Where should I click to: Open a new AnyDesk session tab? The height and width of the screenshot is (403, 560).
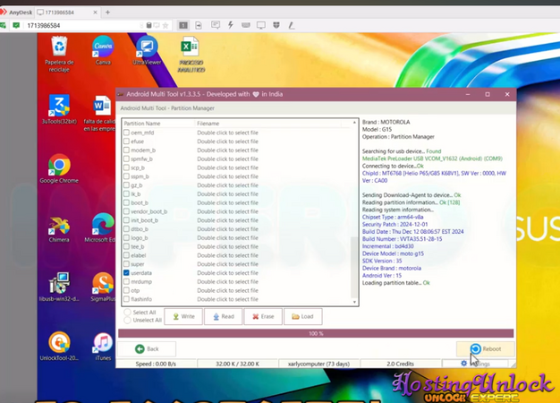click(x=108, y=13)
